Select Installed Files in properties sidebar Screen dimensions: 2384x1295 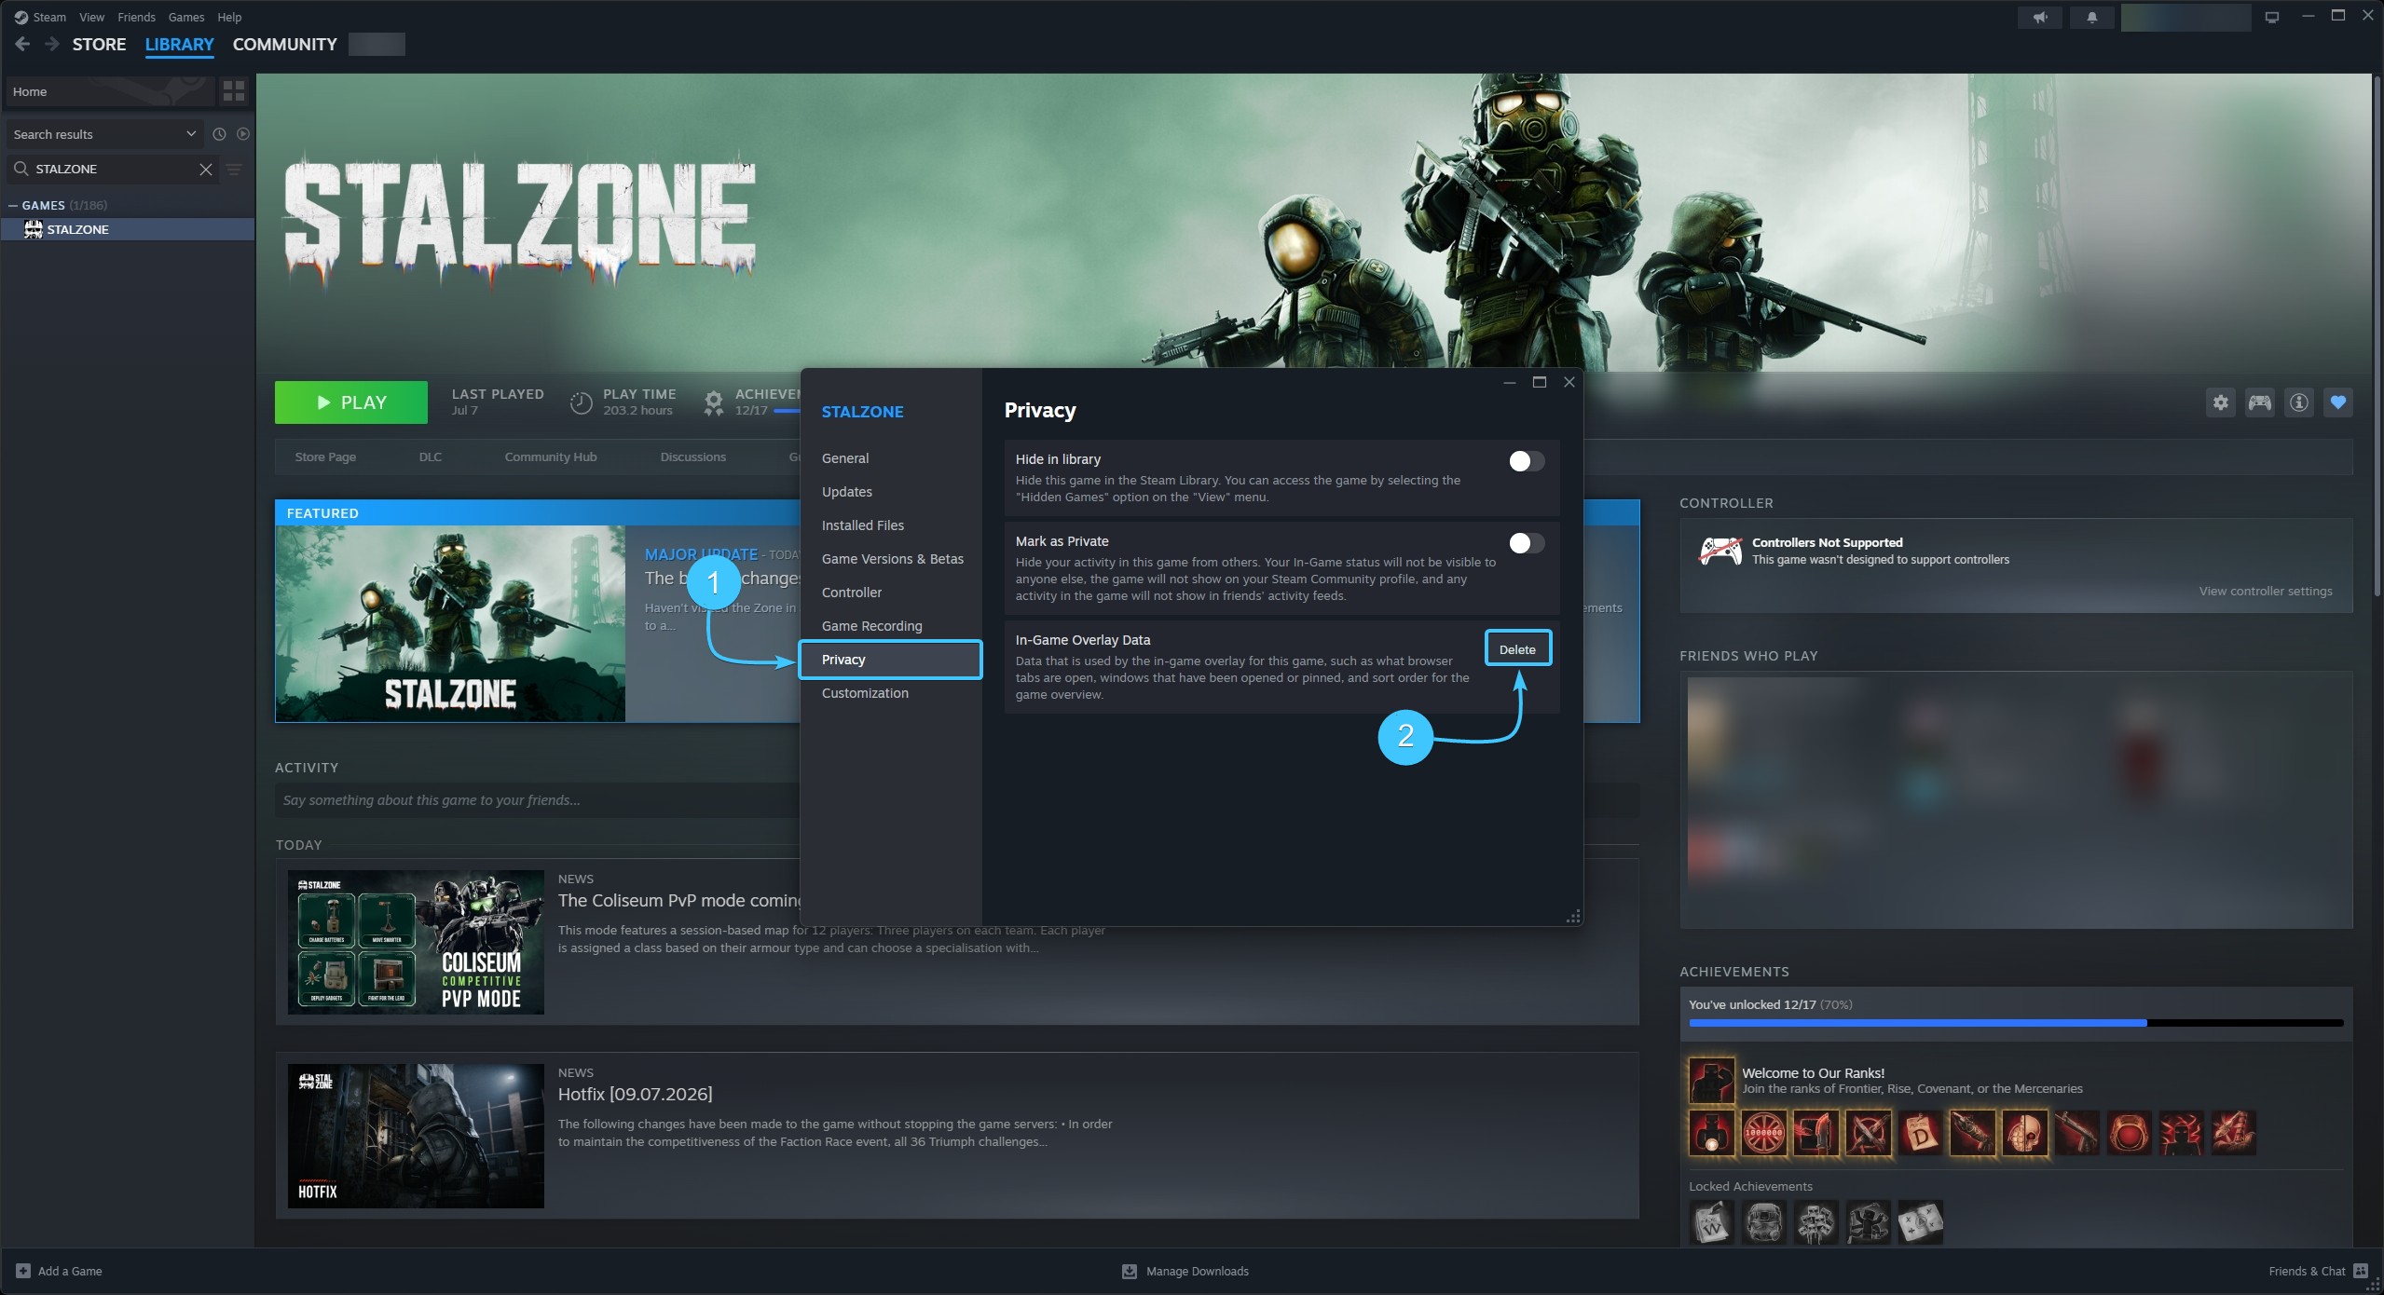(890, 525)
